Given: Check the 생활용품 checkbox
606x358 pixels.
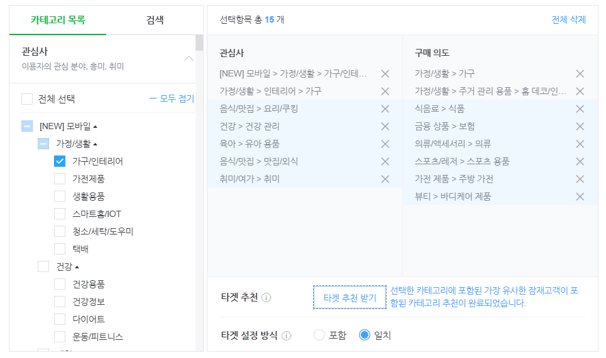Looking at the screenshot, I should [x=60, y=196].
